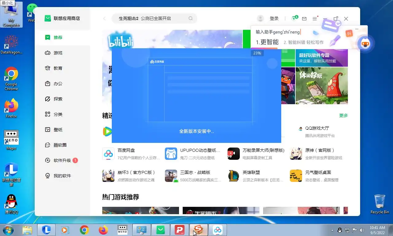
Task: Open the DataWagon desktop shortcut
Action: pyautogui.click(x=11, y=45)
